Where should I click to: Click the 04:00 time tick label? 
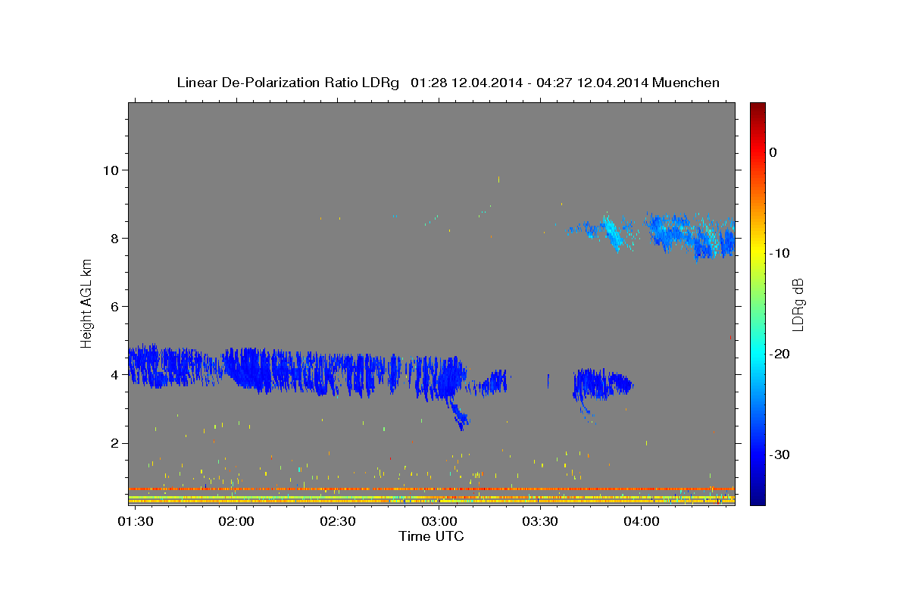pyautogui.click(x=642, y=522)
